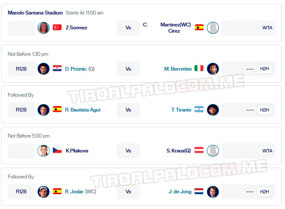Click Spain flag beside R. Bautista Agut
The width and height of the screenshot is (285, 209).
pyautogui.click(x=57, y=109)
